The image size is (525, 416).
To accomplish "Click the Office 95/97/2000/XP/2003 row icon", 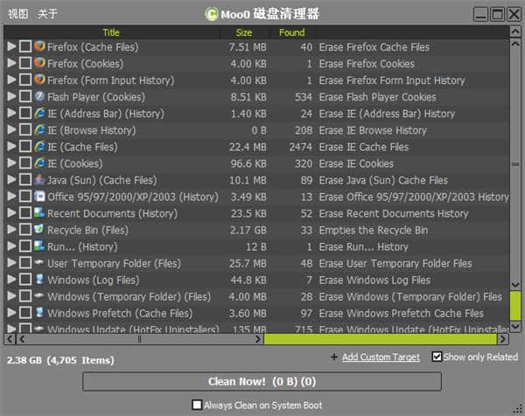I will pyautogui.click(x=39, y=197).
